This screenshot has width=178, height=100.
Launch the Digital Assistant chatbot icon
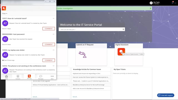point(121,52)
